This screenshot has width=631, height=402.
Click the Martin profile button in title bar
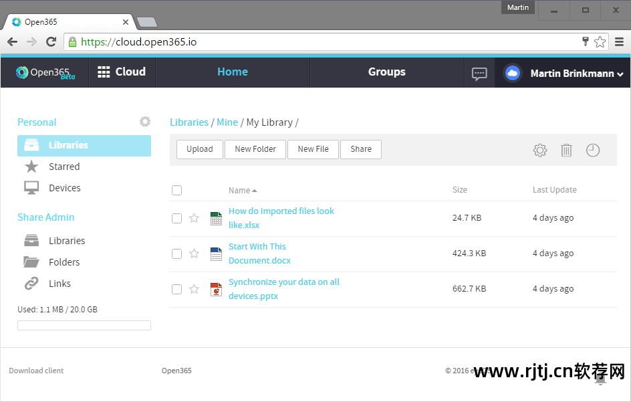[x=518, y=7]
